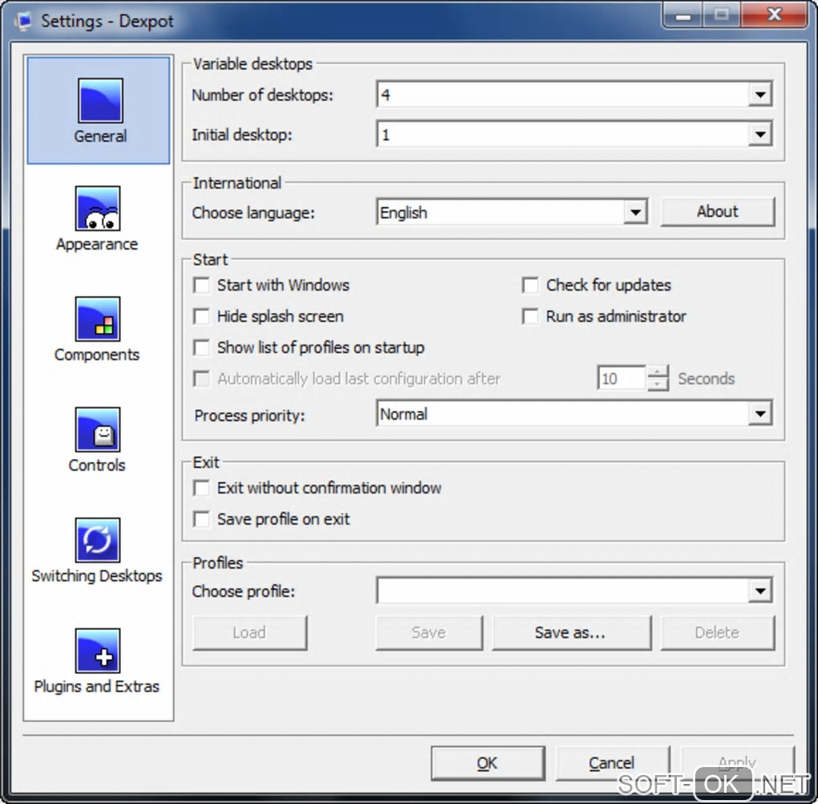818x804 pixels.
Task: Click the Apply button
Action: point(737,763)
